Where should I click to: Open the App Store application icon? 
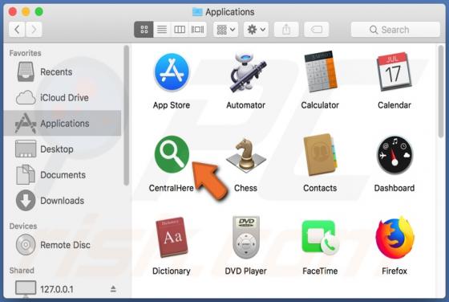(172, 72)
